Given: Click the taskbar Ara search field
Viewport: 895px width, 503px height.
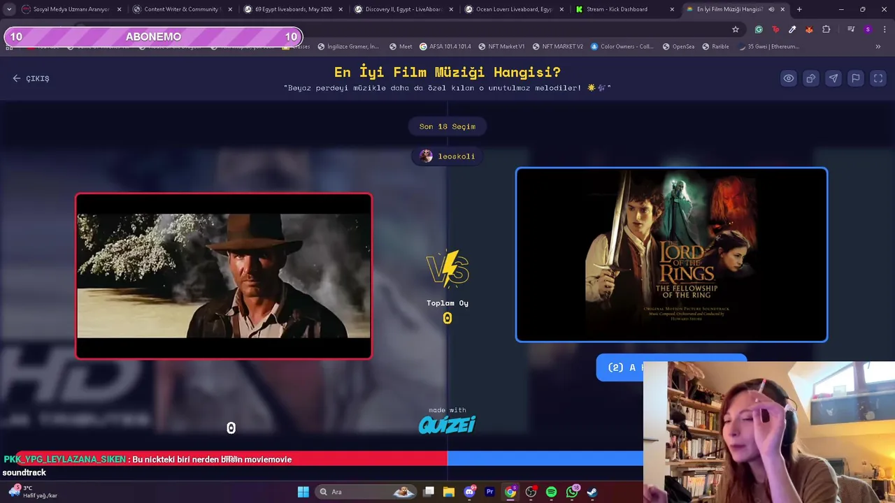Looking at the screenshot, I should (x=366, y=492).
